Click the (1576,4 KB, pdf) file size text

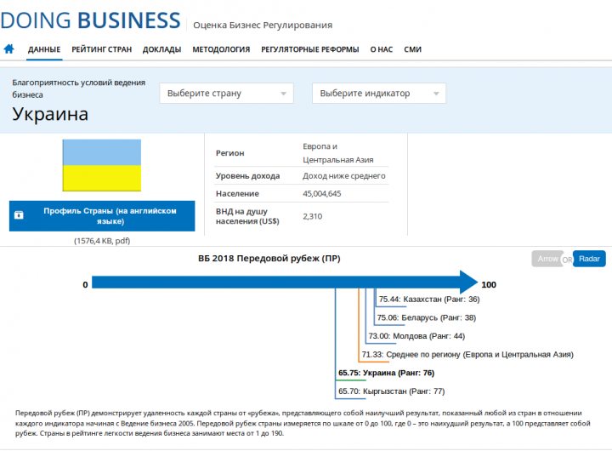pyautogui.click(x=102, y=241)
